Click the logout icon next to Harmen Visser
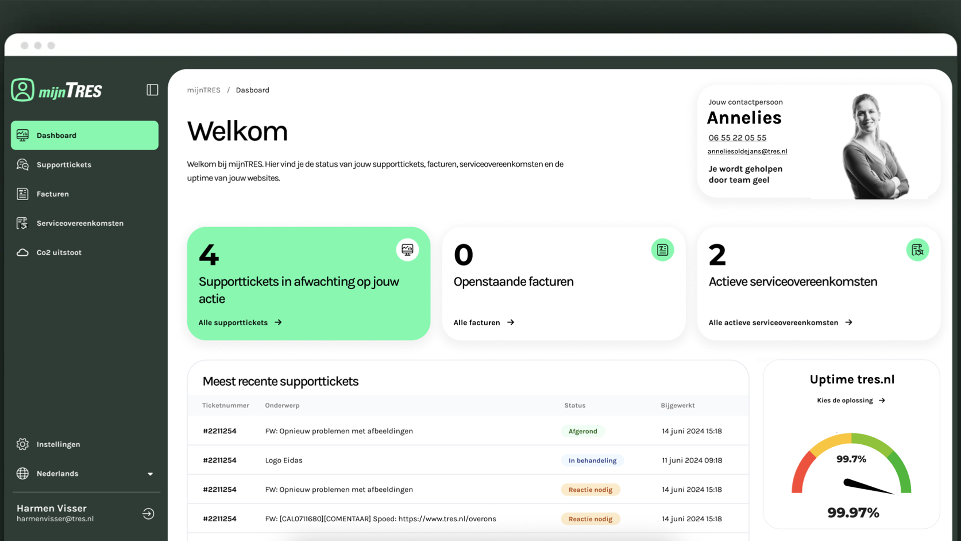Viewport: 961px width, 541px height. (148, 513)
